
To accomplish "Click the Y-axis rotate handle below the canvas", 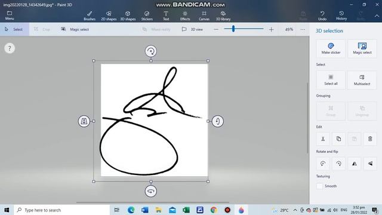I will point(151,191).
